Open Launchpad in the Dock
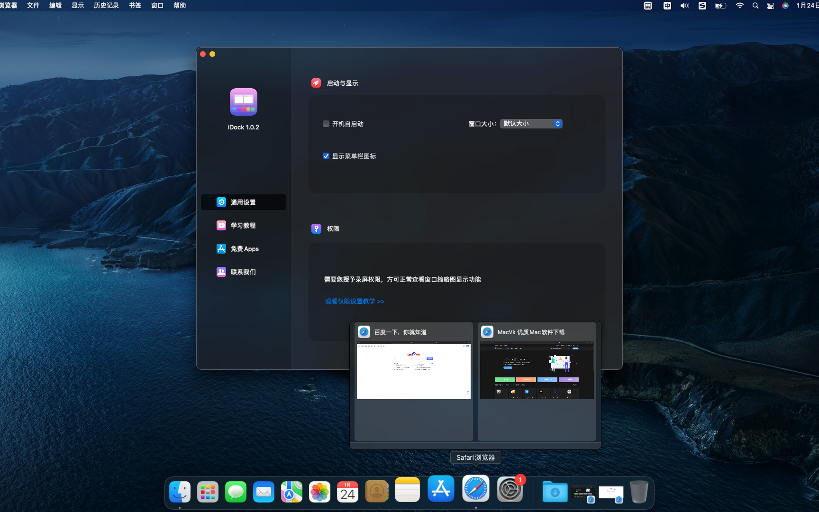819x512 pixels. pos(208,492)
